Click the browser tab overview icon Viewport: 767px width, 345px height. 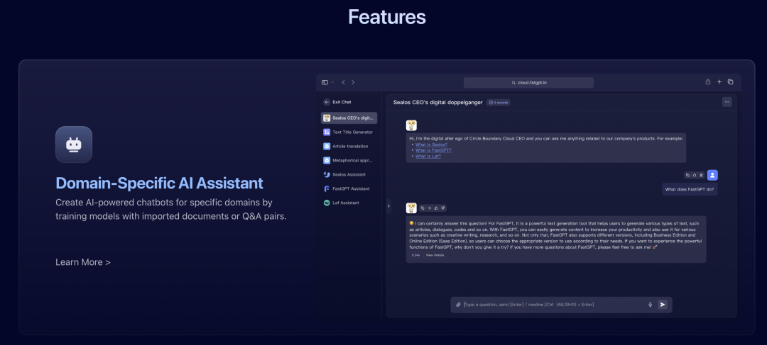[x=730, y=82]
